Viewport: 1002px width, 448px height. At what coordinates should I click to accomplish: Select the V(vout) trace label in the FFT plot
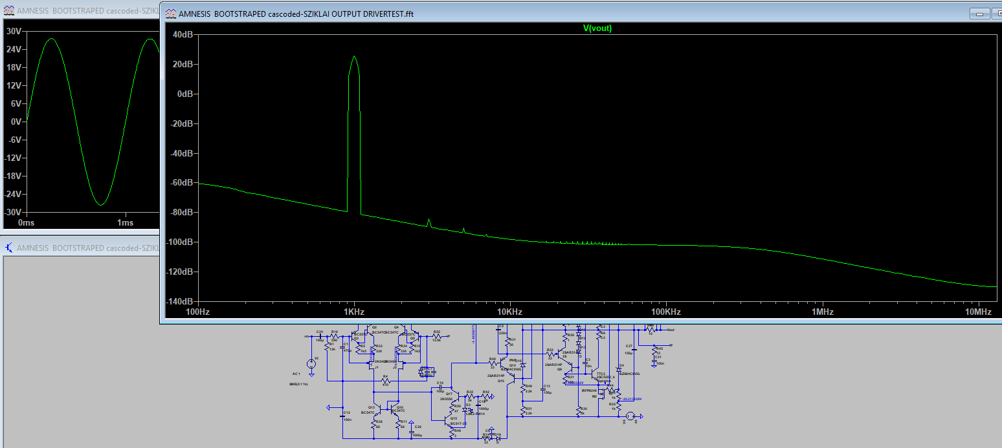tap(597, 28)
